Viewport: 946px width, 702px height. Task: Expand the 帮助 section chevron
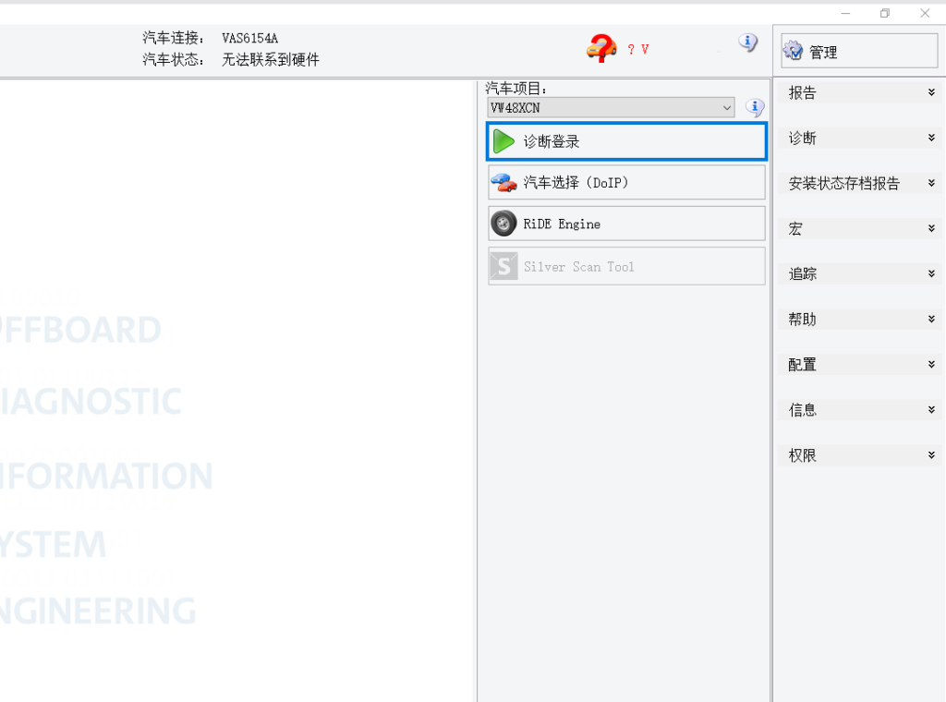(931, 319)
